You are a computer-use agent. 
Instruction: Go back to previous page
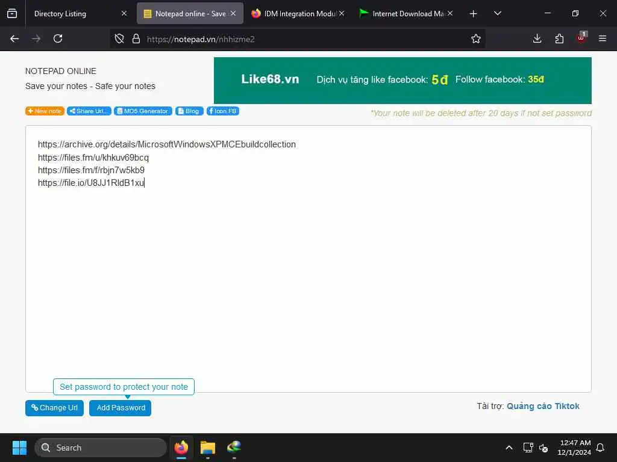point(14,38)
